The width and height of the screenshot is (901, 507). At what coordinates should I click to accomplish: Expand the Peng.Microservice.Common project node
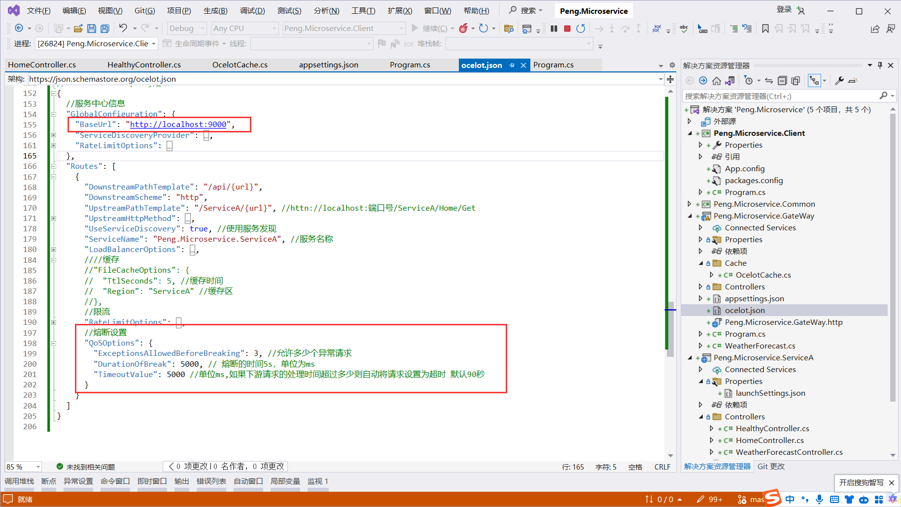[x=690, y=204]
